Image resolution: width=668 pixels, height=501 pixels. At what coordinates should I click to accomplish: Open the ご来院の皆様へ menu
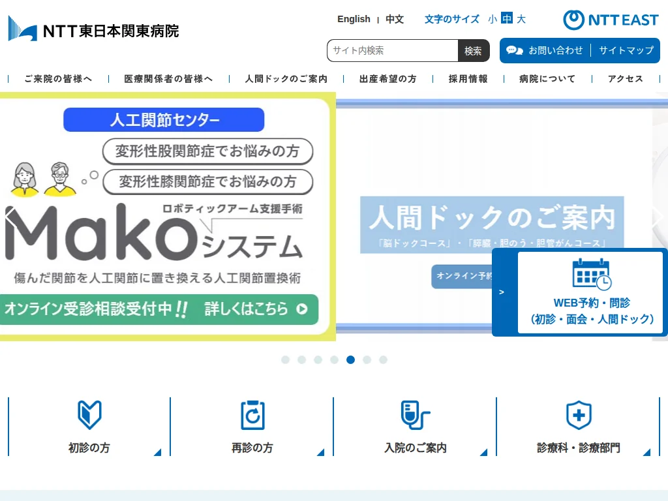click(x=58, y=79)
